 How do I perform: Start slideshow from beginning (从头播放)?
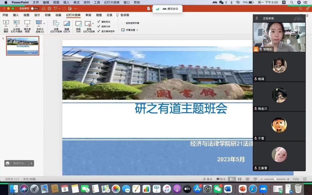point(6,23)
